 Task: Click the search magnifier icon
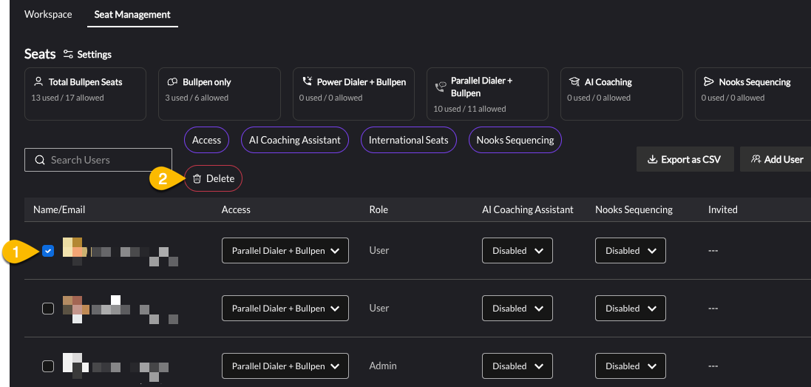(40, 160)
